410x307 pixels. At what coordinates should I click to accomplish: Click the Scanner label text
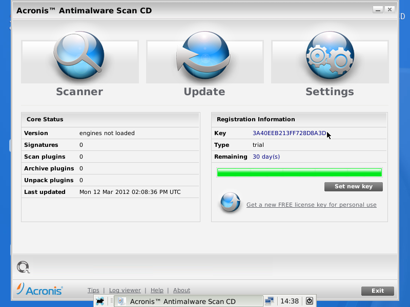coord(79,92)
